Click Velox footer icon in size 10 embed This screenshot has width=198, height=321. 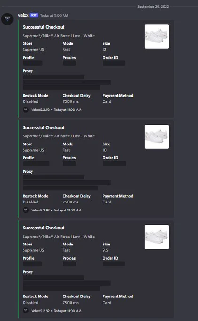point(25,210)
